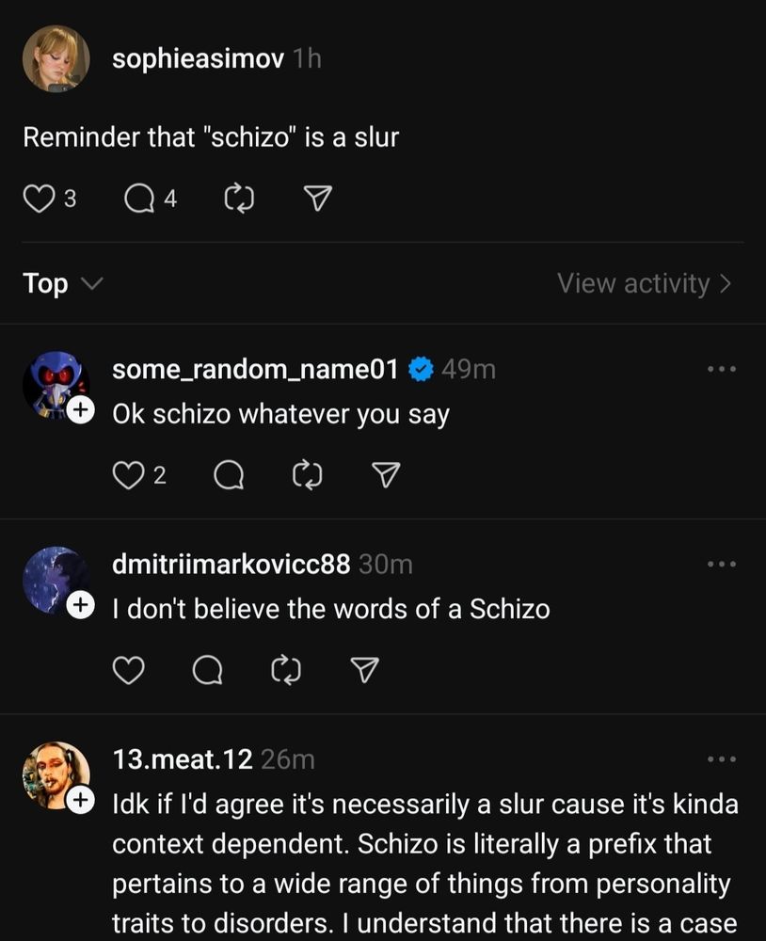Open View activity page
The width and height of the screenshot is (766, 941).
click(x=644, y=283)
